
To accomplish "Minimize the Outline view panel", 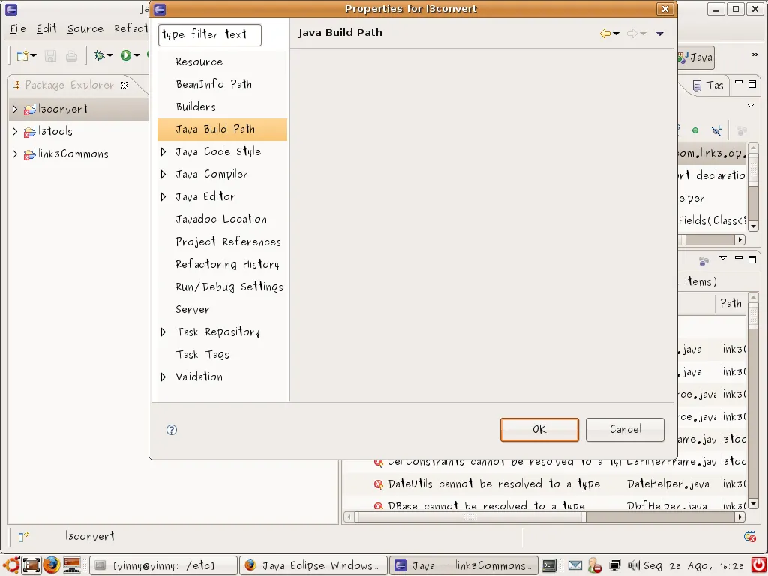I will [x=739, y=83].
